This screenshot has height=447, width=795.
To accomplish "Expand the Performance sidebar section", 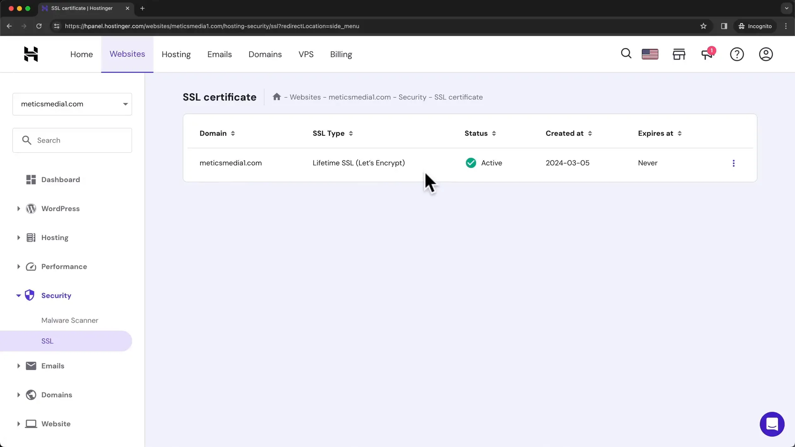I will click(x=19, y=267).
